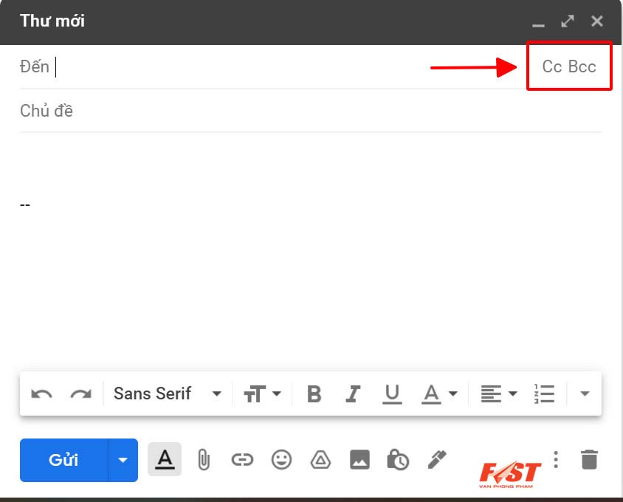Click the Chủ đề subject field
623x502 pixels.
tap(311, 111)
